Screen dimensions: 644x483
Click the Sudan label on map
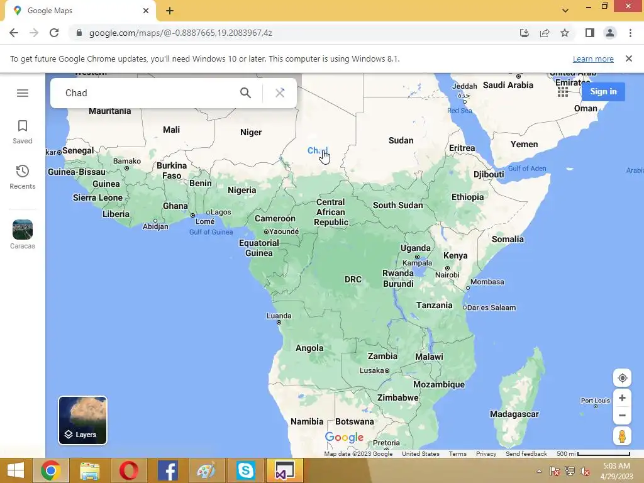tap(401, 140)
